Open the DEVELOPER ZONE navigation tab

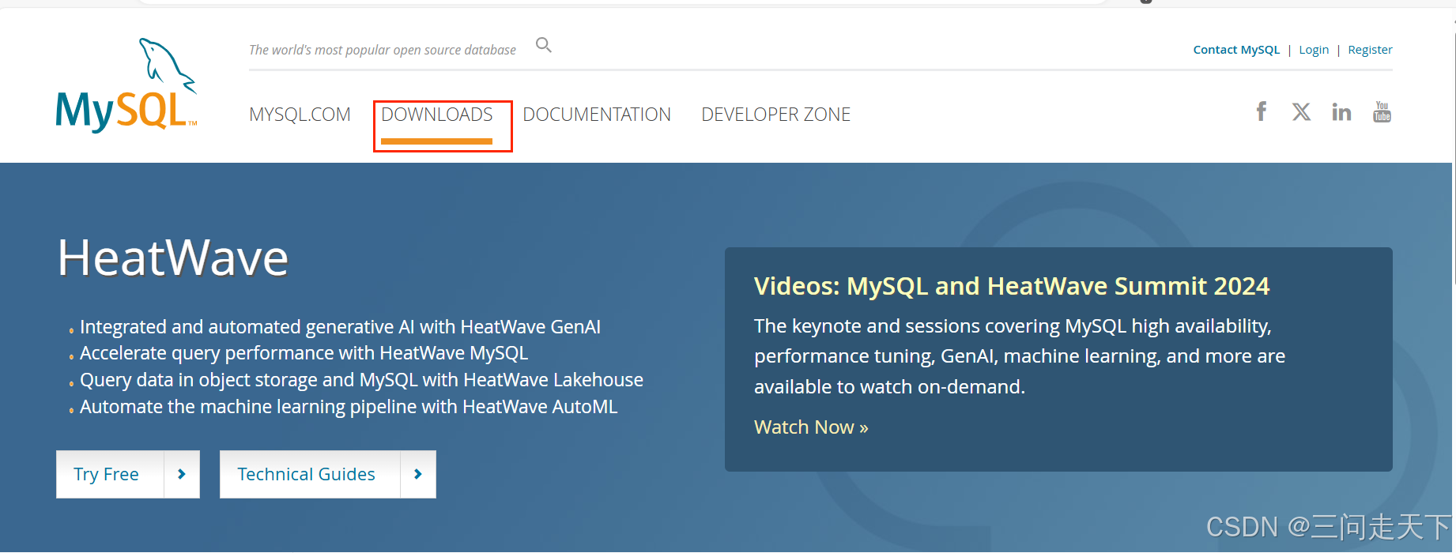776,115
